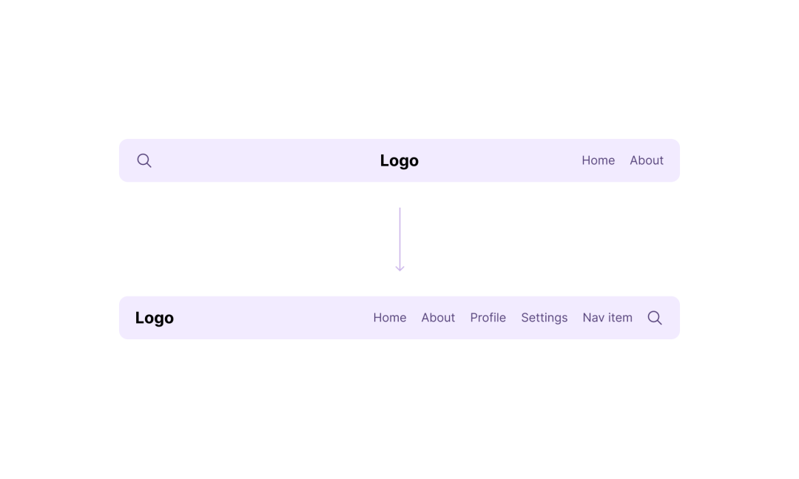Go to Home in the lower navbar
Image resolution: width=799 pixels, height=479 pixels.
point(390,318)
